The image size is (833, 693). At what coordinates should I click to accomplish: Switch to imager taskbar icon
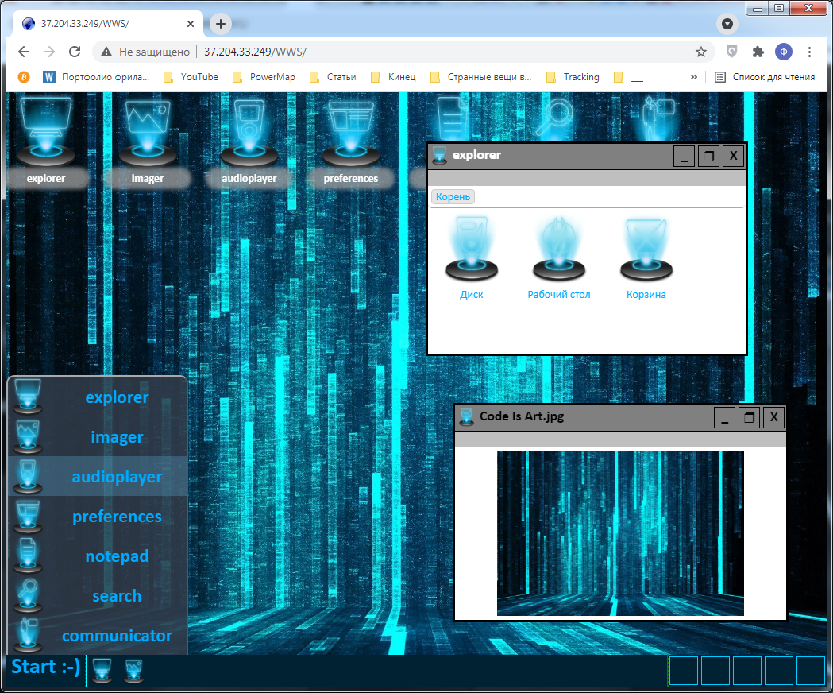point(133,670)
